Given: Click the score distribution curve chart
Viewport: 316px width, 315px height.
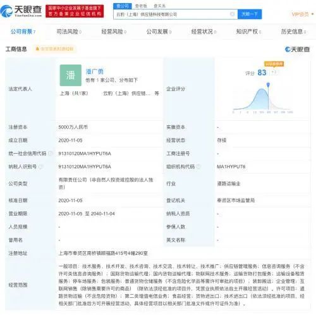Looking at the screenshot, I should [x=262, y=99].
